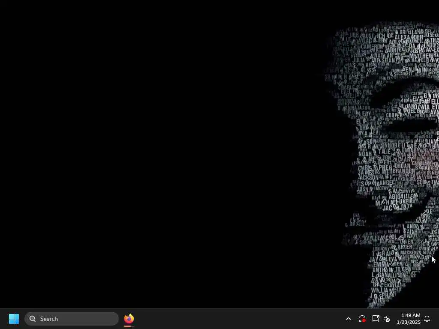Click the magnifier icon in Search

point(33,319)
